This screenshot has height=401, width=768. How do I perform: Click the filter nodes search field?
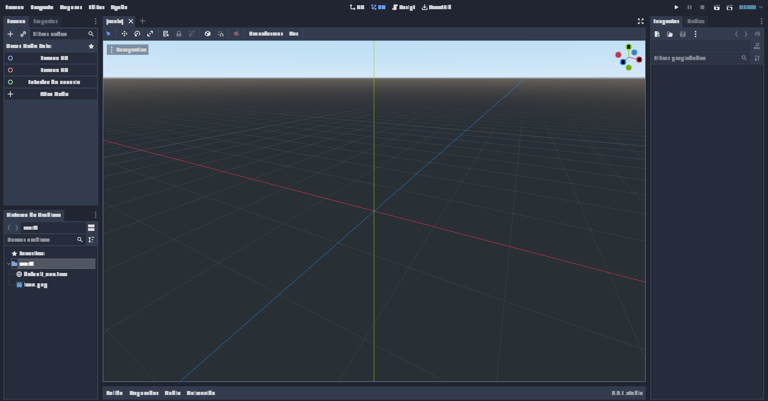(59, 34)
